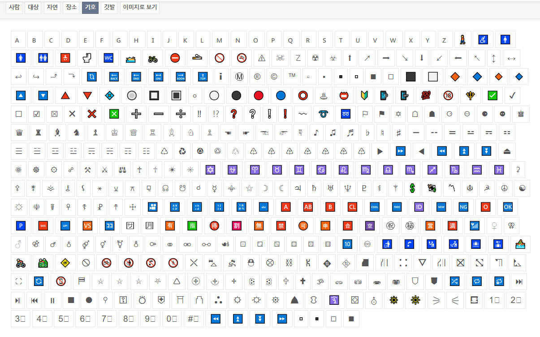The width and height of the screenshot is (540, 337).
Task: Pick the wheelchair accessibility emoji
Action: click(x=483, y=39)
